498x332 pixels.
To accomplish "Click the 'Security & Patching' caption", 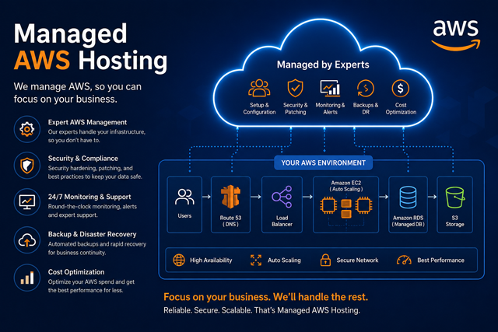I will 296,109.
